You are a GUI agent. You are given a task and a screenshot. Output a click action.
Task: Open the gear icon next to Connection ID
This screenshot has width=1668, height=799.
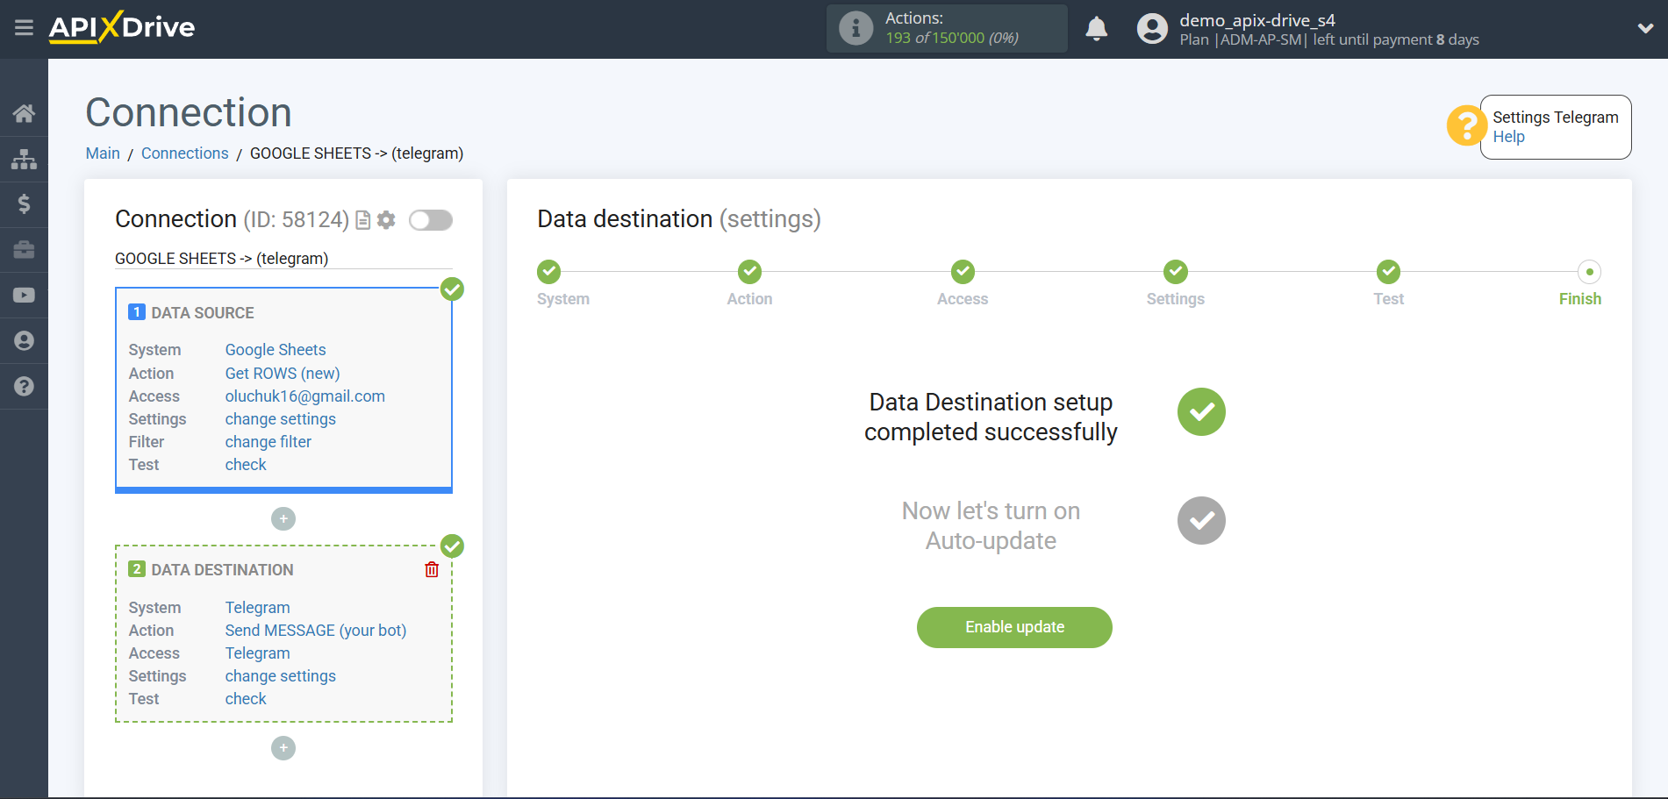pyautogui.click(x=385, y=220)
